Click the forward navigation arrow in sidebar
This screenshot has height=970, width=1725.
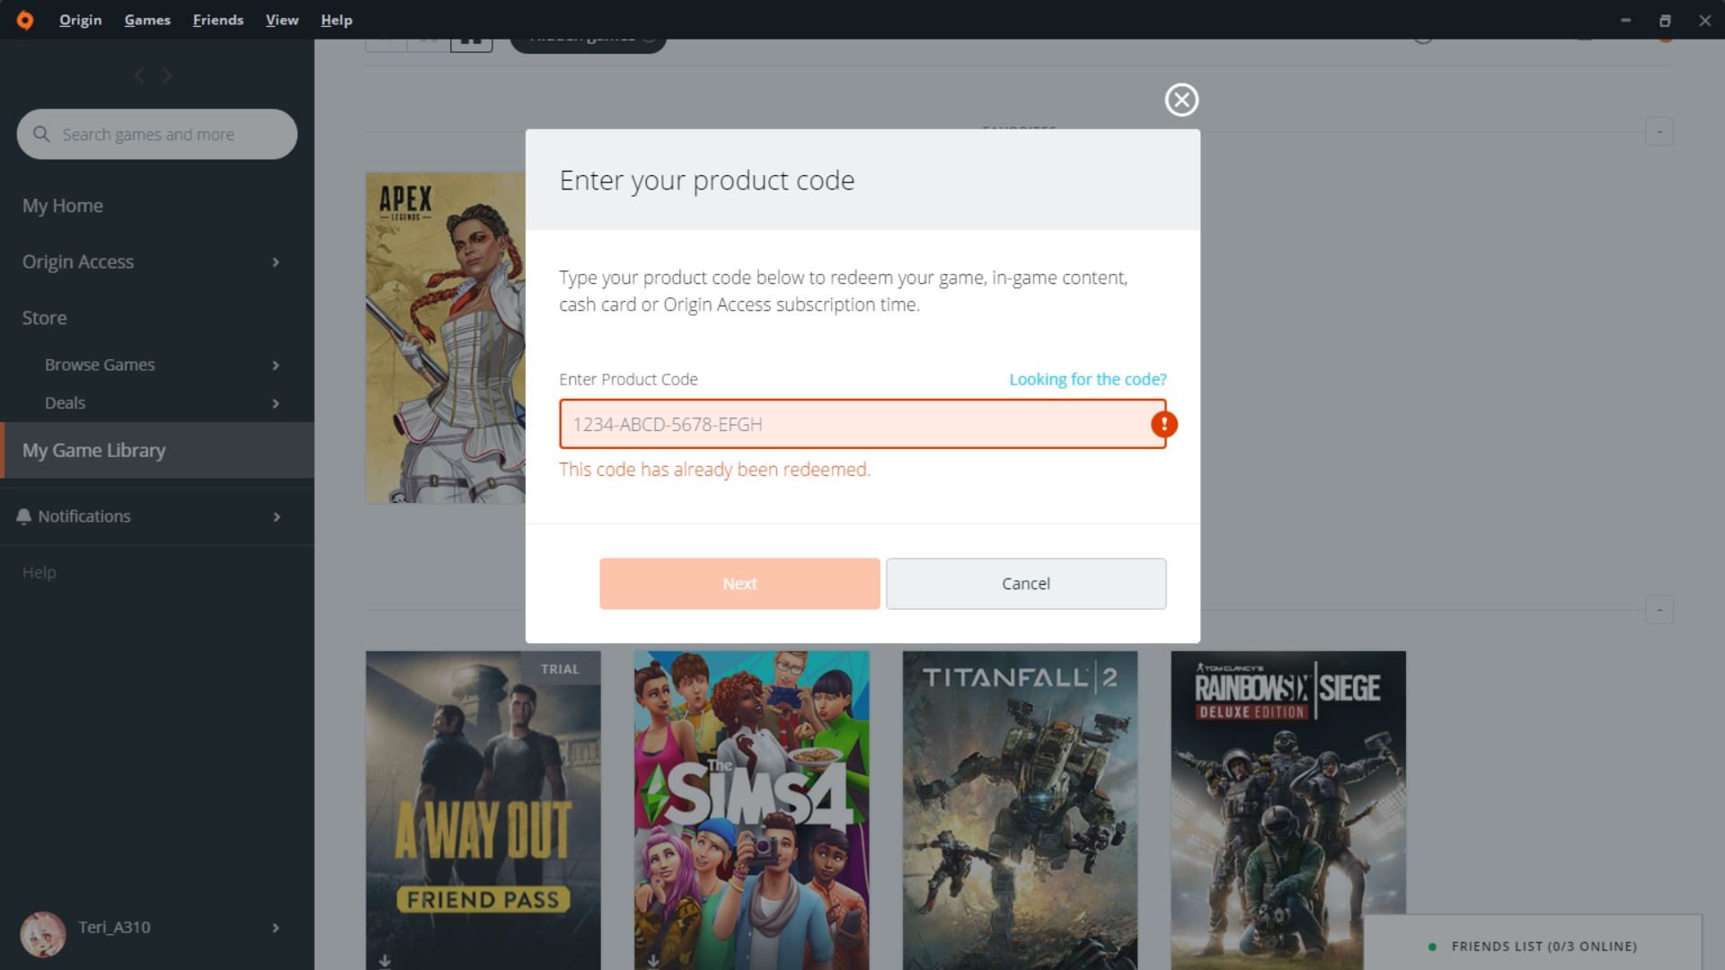[x=167, y=75]
